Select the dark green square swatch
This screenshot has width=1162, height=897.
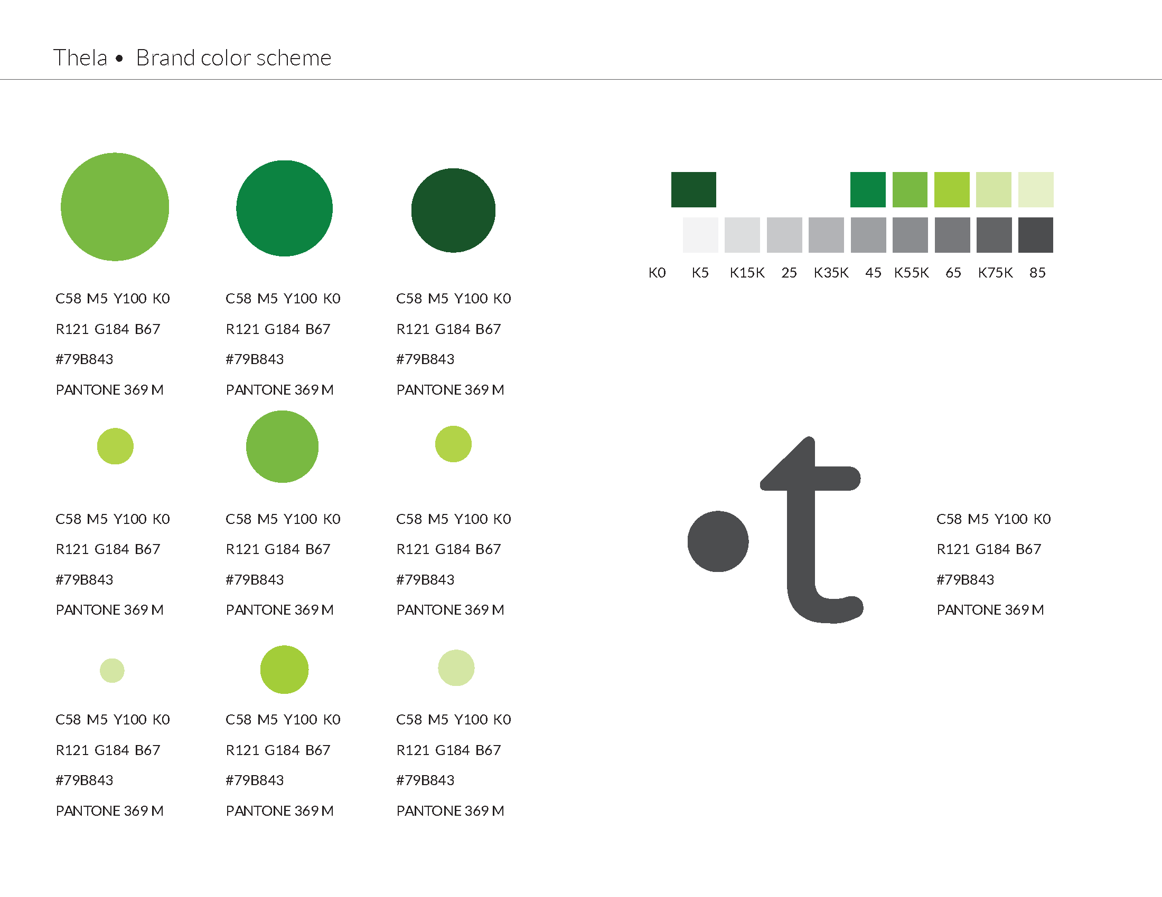(694, 190)
